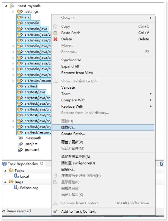Viewport: 168px width, 221px height.
Task: Collapse the itcast-mybatis project tree
Action: coord(6,6)
